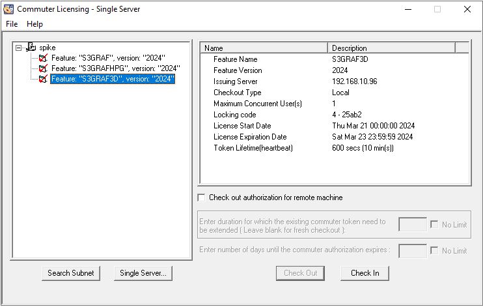
Task: Click the Thu Mar 21 00:00:00 2024 value
Action: (x=374, y=126)
